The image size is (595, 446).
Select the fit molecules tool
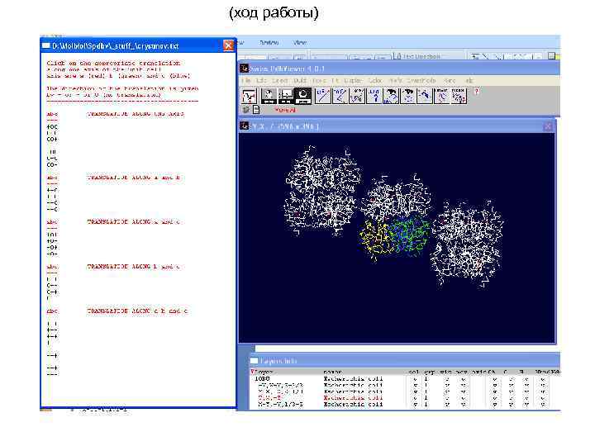[425, 96]
